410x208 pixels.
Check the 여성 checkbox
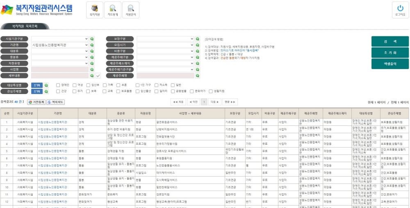pyautogui.click(x=75, y=85)
